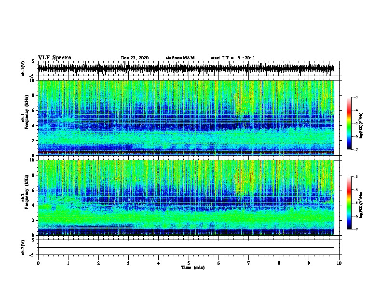
Task: Click the ch.1 spectrogram "6" kHz tick label
Action: [33, 110]
